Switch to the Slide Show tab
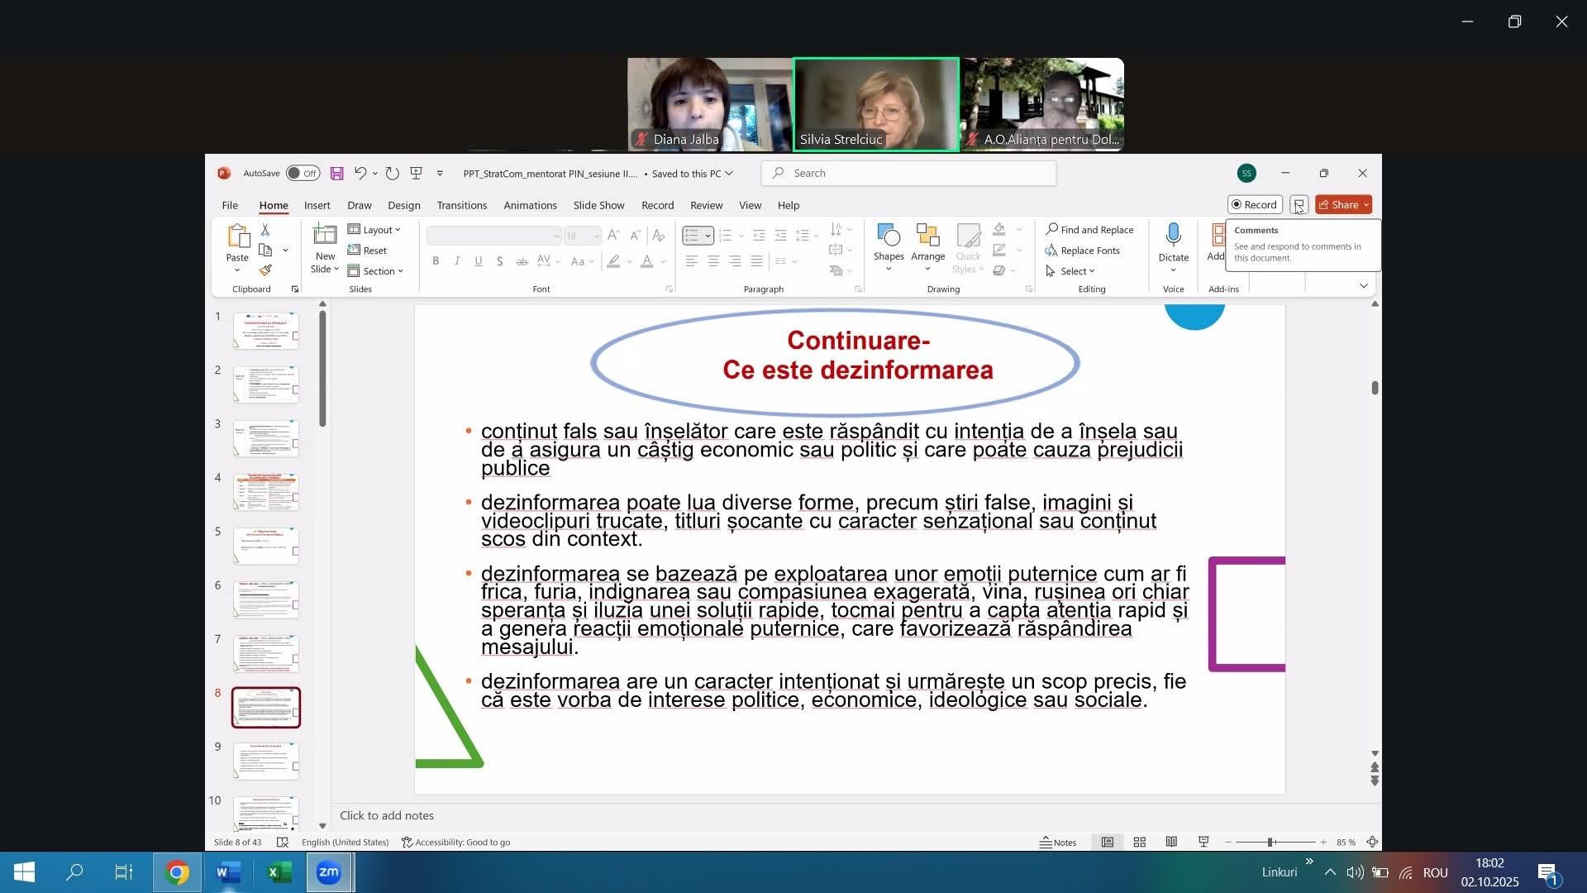Image resolution: width=1587 pixels, height=893 pixels. [598, 205]
